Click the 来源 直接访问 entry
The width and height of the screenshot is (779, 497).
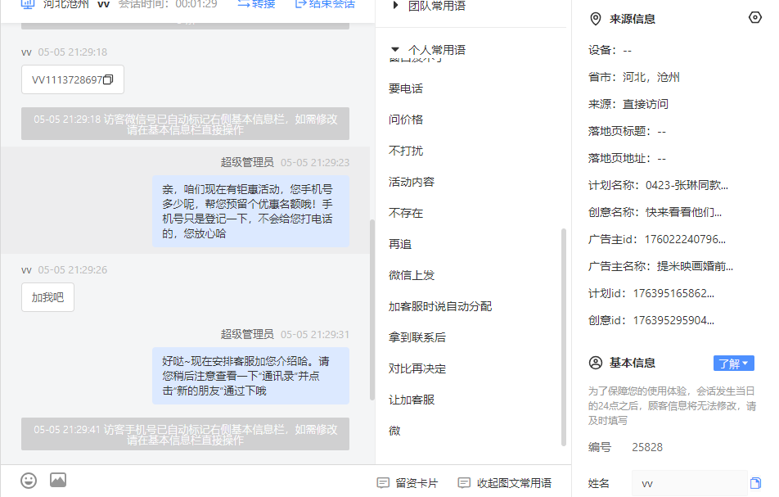pyautogui.click(x=628, y=104)
